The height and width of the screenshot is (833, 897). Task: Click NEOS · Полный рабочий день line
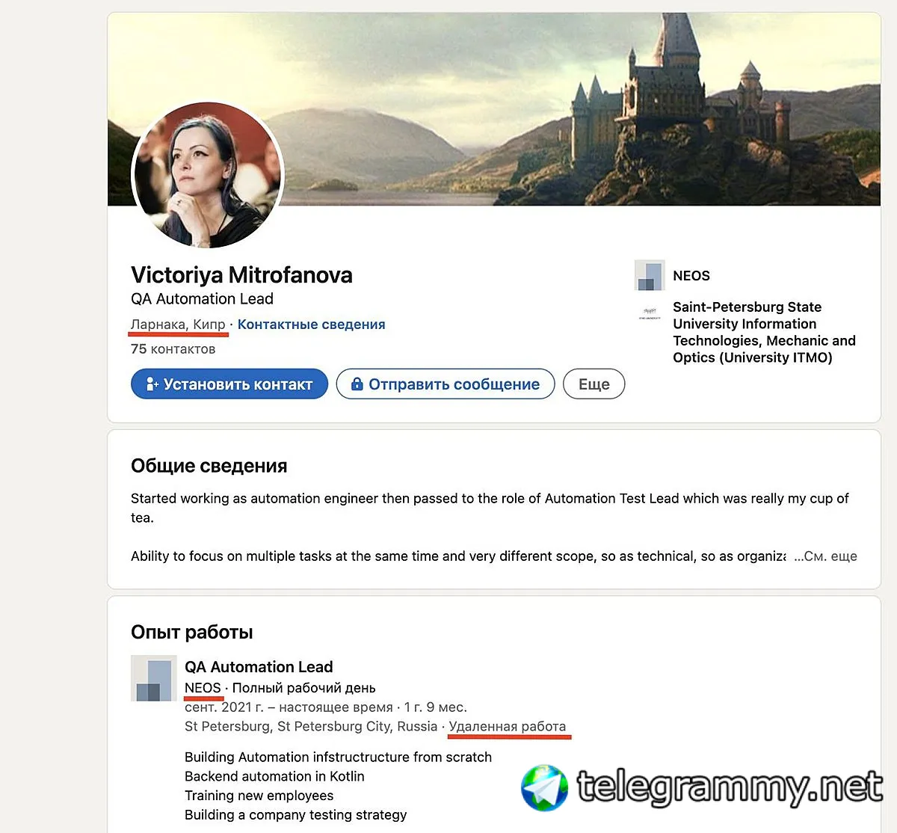(280, 688)
